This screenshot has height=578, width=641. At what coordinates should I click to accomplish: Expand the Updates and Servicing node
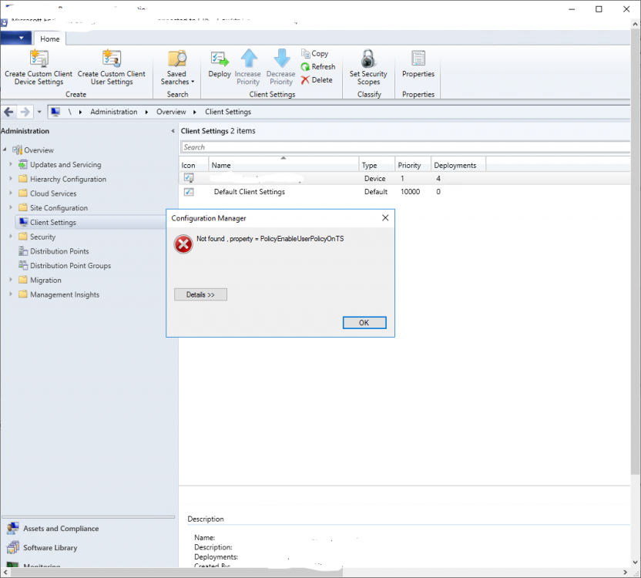coord(11,164)
